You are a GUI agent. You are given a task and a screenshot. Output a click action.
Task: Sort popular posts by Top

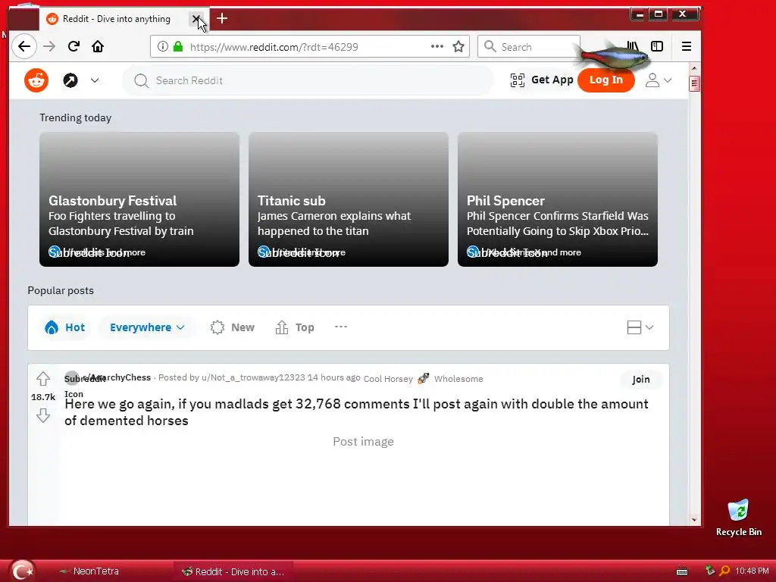click(x=295, y=327)
